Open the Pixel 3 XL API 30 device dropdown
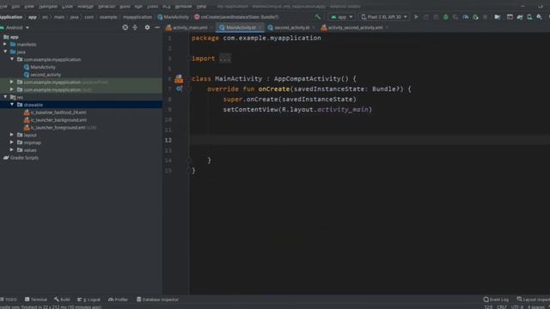Image resolution: width=550 pixels, height=309 pixels. point(384,17)
